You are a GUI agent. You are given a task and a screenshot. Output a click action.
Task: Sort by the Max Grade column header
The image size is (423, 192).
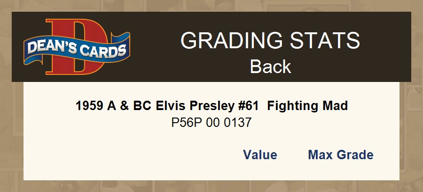341,155
